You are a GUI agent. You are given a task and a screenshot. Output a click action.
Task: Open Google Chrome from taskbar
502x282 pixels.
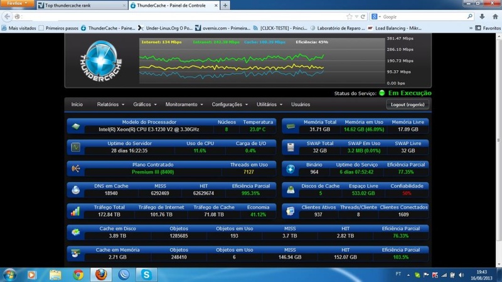78,275
